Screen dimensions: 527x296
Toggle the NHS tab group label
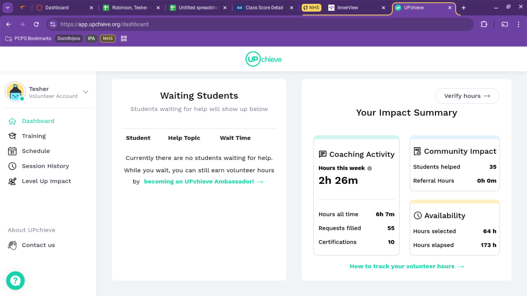[x=311, y=8]
